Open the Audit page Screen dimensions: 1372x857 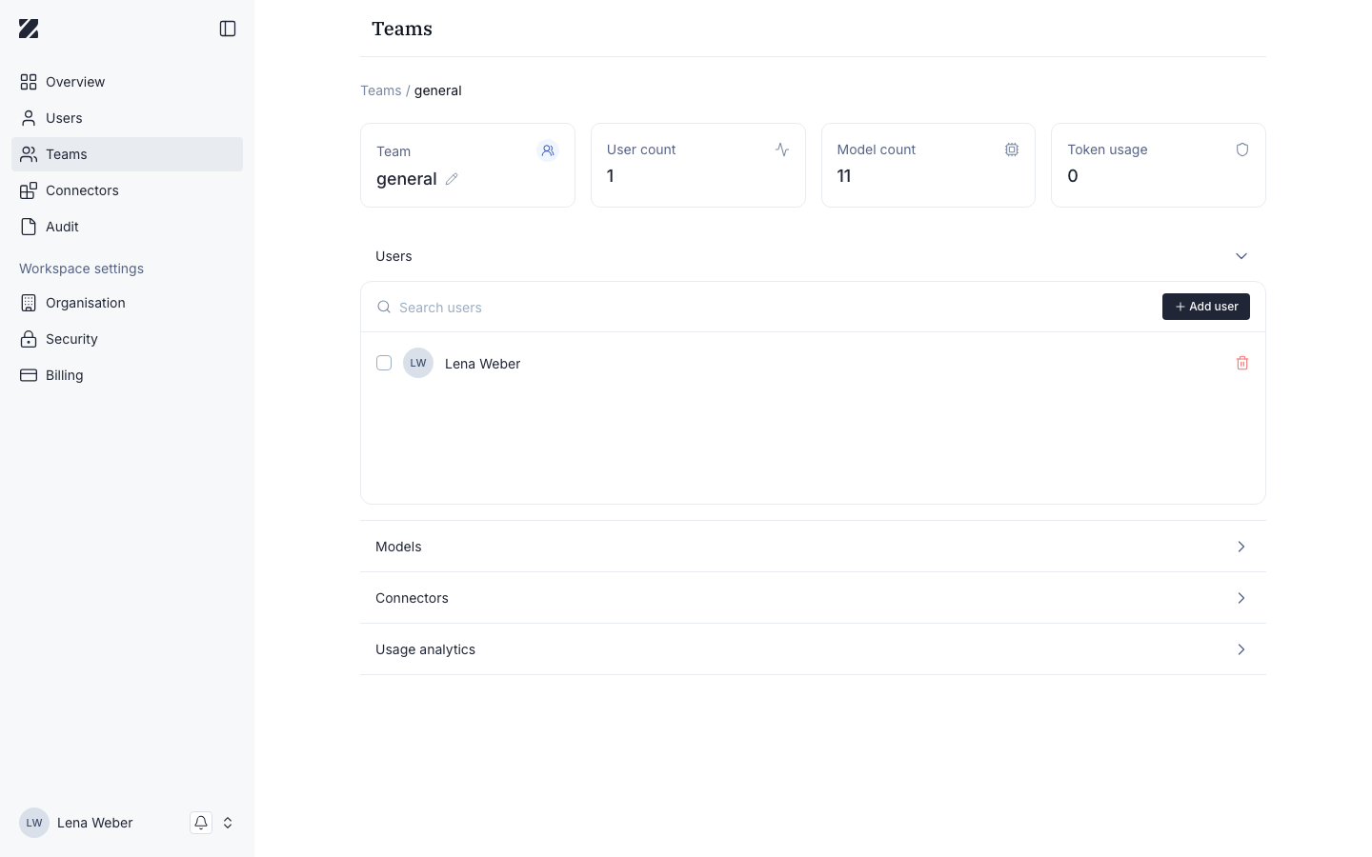point(127,227)
